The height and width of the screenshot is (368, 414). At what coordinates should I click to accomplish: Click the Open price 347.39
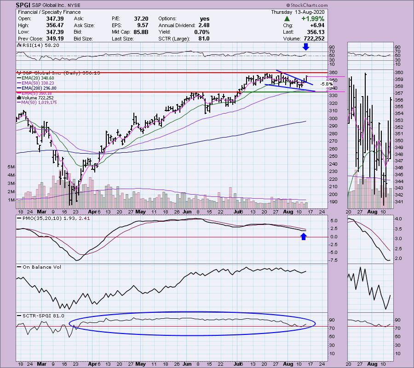point(55,19)
